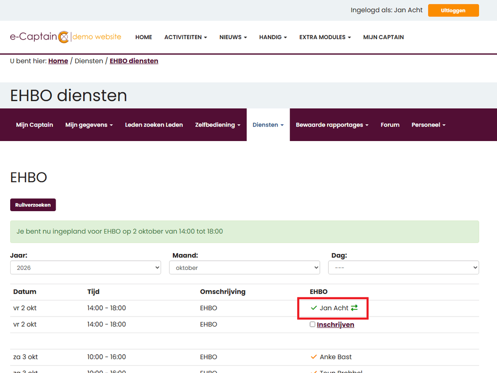Follow the EHBO diensten breadcrumb link
497x373 pixels.
click(x=134, y=61)
